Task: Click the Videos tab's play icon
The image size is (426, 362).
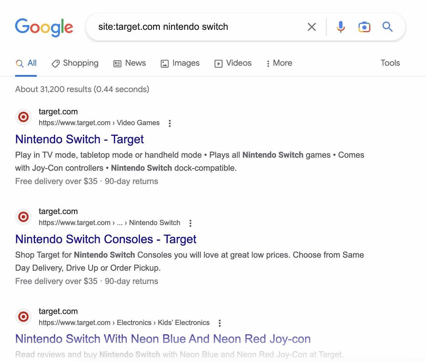Action: [x=218, y=63]
